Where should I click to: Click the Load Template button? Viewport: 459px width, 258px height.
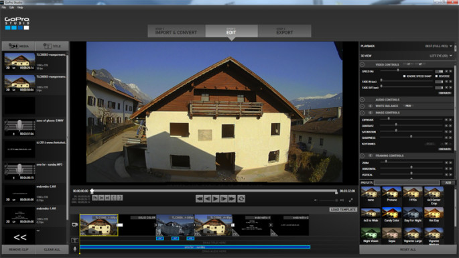pyautogui.click(x=343, y=210)
